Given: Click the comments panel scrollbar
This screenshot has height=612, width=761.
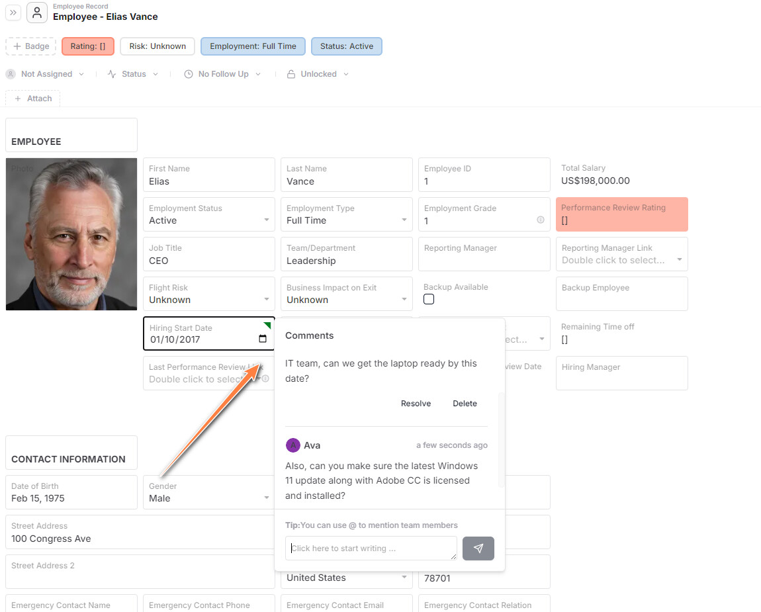Looking at the screenshot, I should click(x=502, y=439).
